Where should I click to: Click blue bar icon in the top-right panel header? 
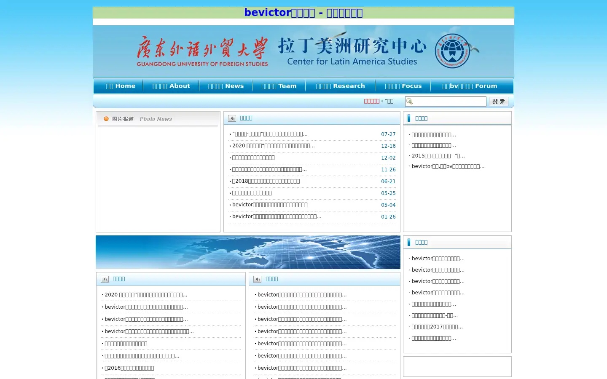(x=409, y=118)
